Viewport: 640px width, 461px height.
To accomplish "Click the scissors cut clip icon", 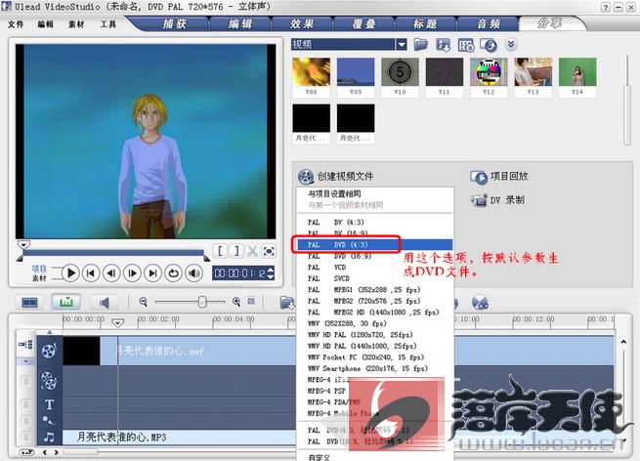I will pyautogui.click(x=253, y=251).
